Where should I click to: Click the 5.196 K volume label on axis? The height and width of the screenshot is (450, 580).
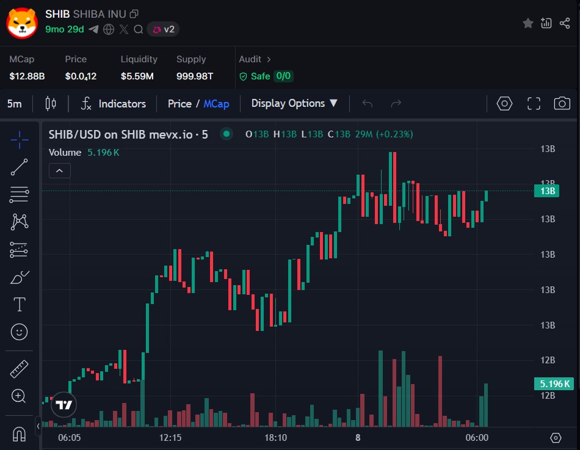point(554,384)
